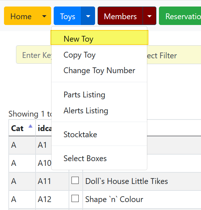Open the Home dropdown arrow
Image resolution: width=201 pixels, height=210 pixels.
tap(44, 16)
